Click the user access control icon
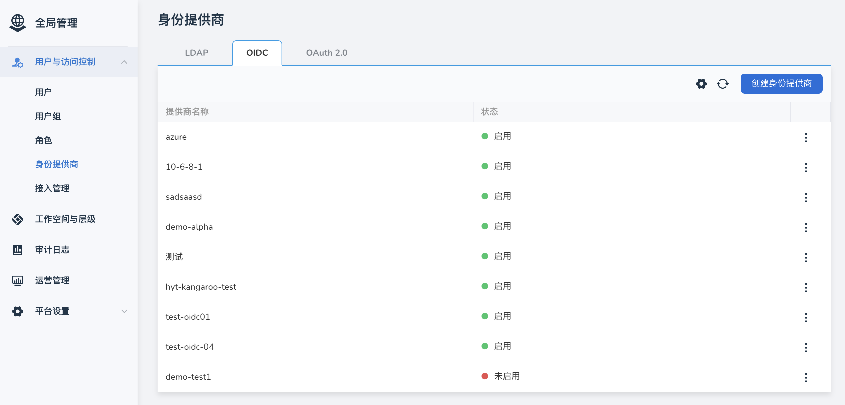 (17, 62)
